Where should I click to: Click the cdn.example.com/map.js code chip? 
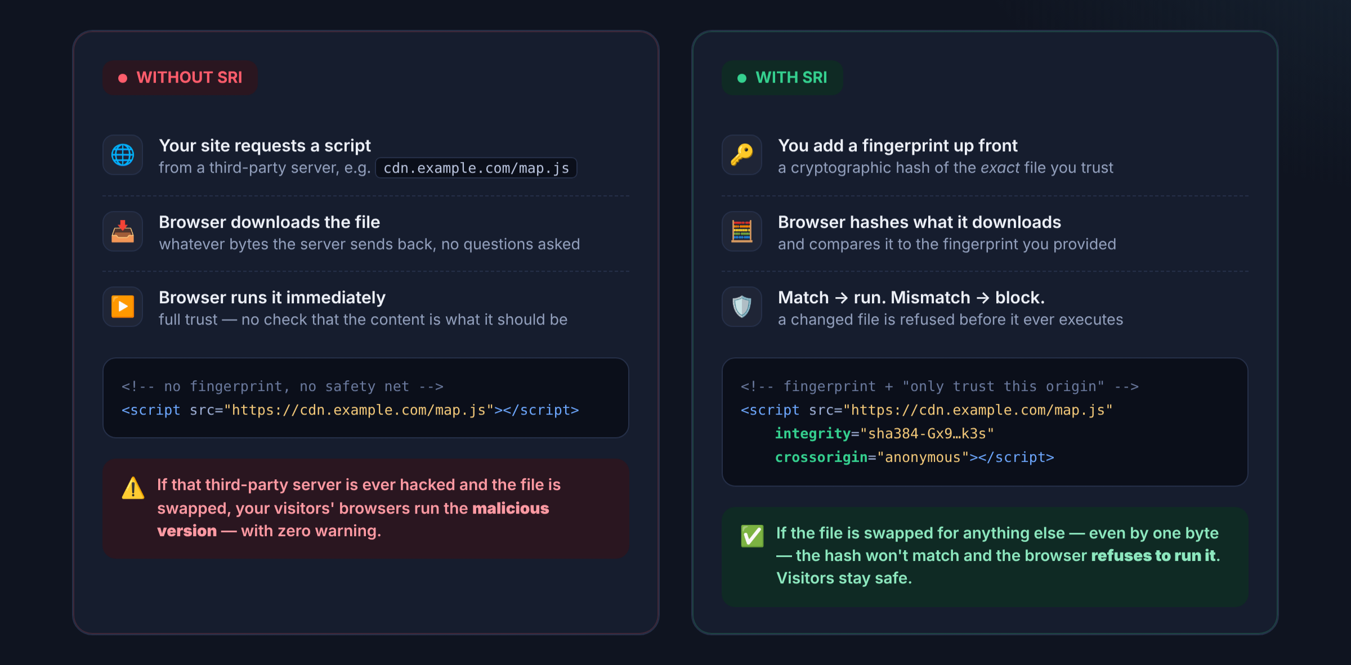476,168
